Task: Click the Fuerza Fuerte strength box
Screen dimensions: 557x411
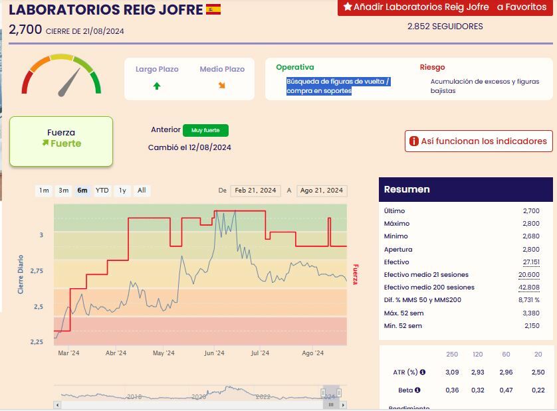Action: pos(61,141)
